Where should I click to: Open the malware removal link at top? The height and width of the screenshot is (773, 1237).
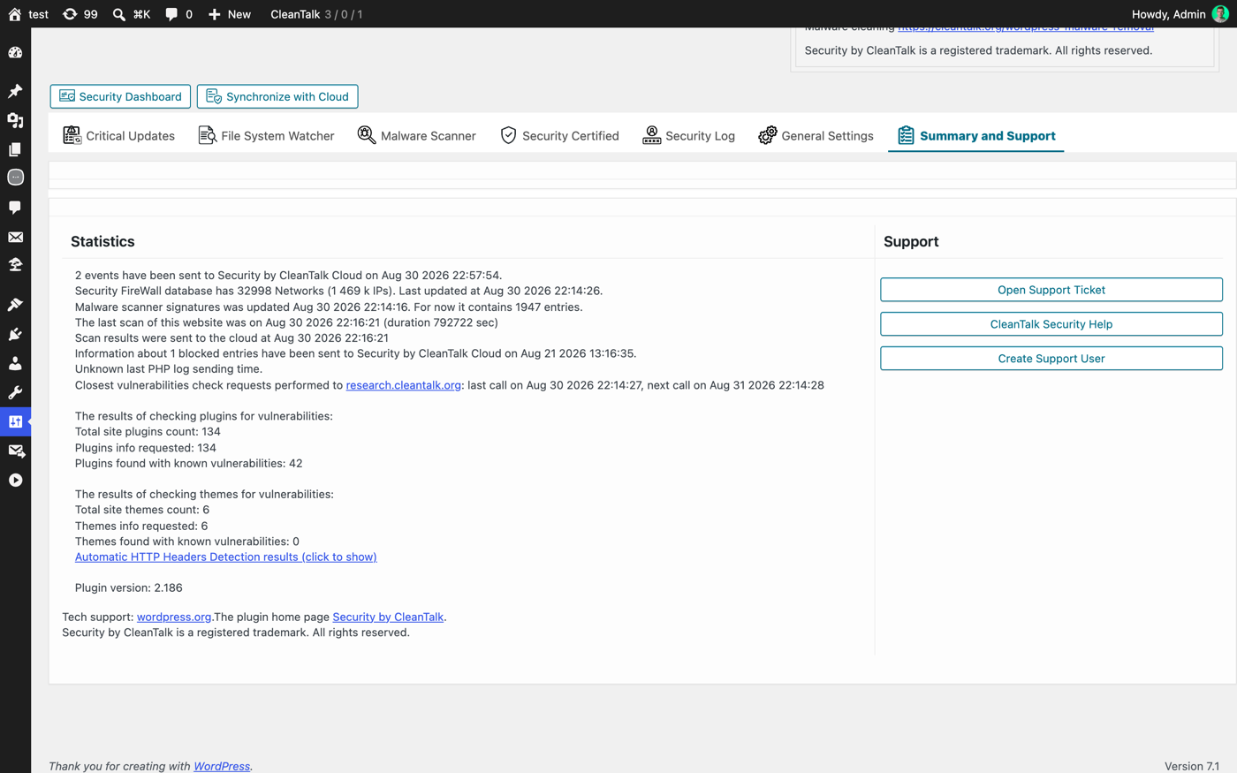1026,28
